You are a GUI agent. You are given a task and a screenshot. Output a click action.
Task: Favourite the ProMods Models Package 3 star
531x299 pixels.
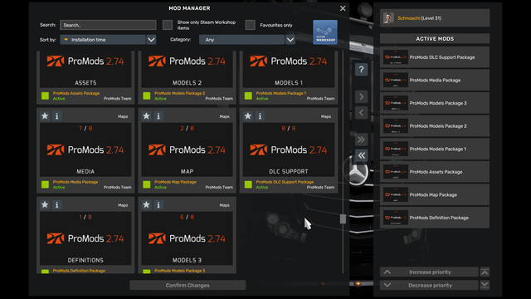click(x=146, y=205)
